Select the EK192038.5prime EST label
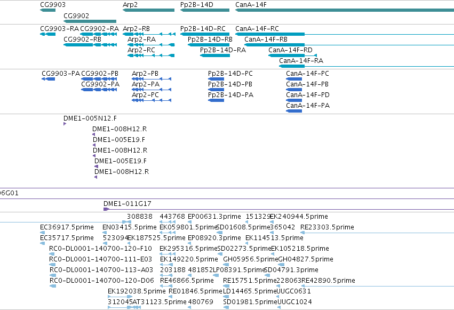Screen dimensions: 454x310 point(137,291)
